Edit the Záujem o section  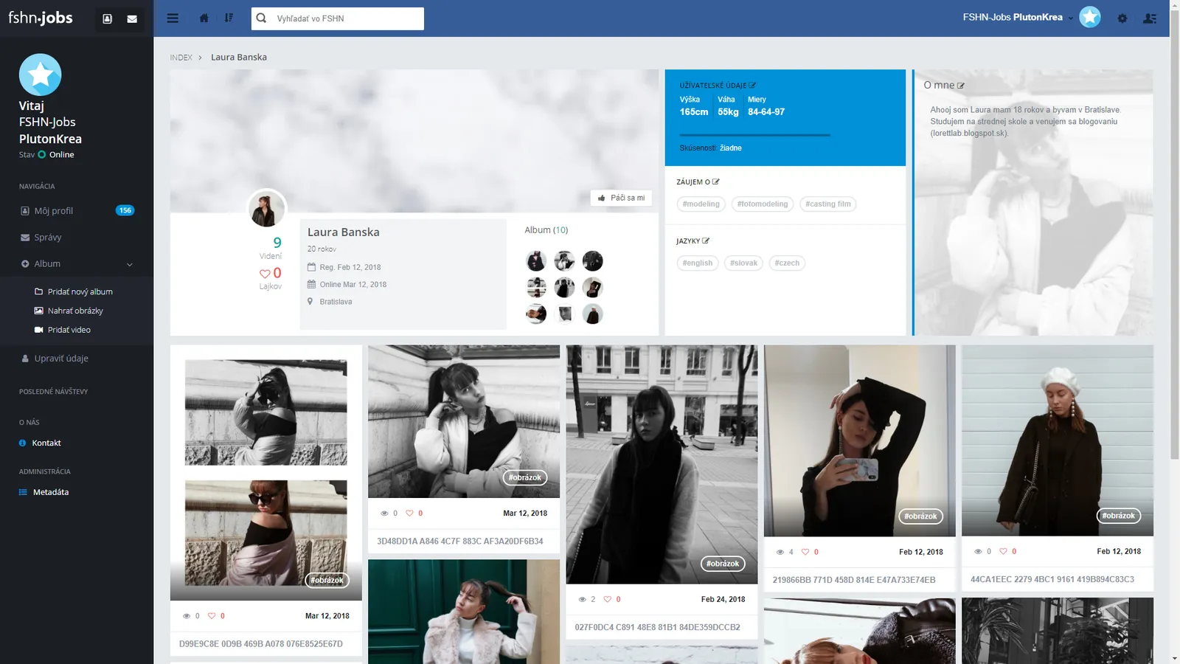(x=716, y=181)
